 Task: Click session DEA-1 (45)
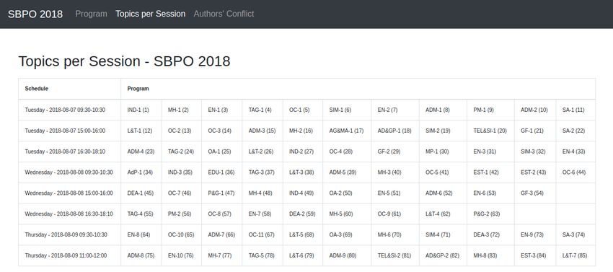[x=141, y=193]
